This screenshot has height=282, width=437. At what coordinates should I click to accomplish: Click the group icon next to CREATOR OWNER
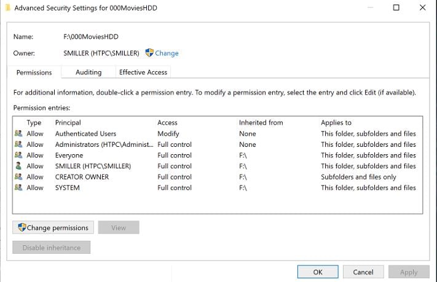coord(18,177)
